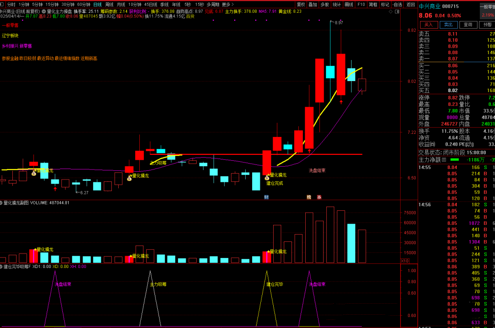Toggle the 画线 drawing mode
Viewport: 495px width, 328px height.
349,4
